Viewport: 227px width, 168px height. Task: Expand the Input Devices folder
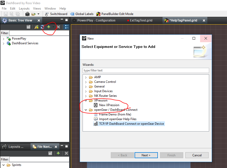tap(86, 91)
